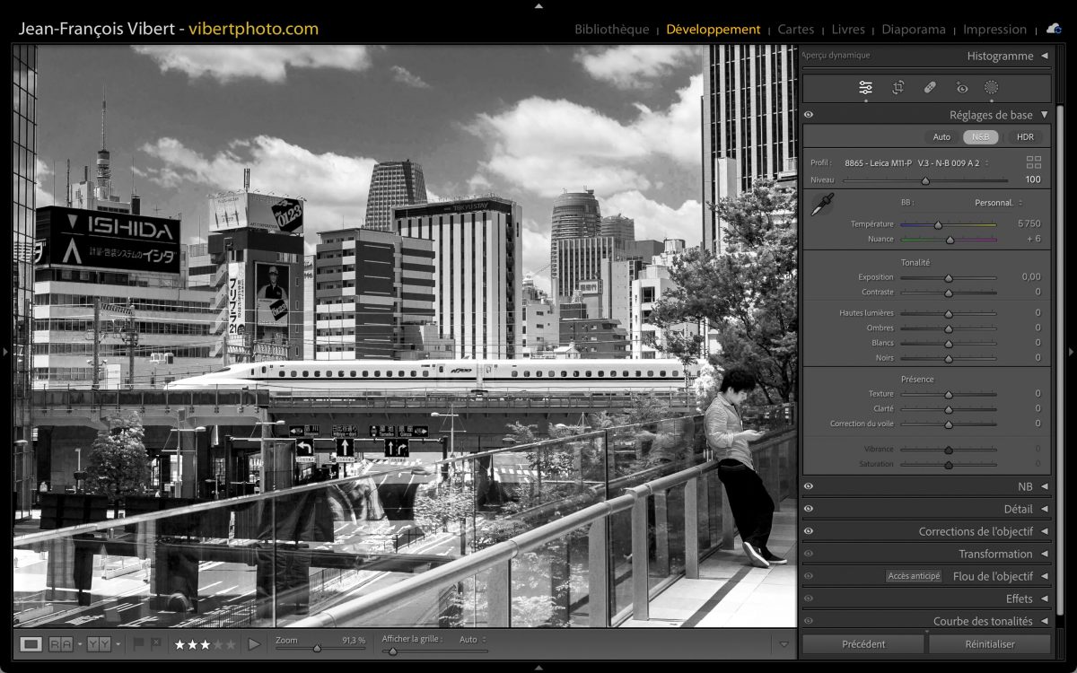Open the Cartes module

coord(795,30)
